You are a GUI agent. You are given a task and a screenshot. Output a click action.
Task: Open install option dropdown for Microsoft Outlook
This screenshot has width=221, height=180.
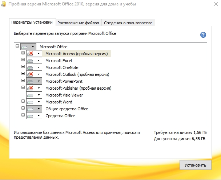(x=34, y=74)
